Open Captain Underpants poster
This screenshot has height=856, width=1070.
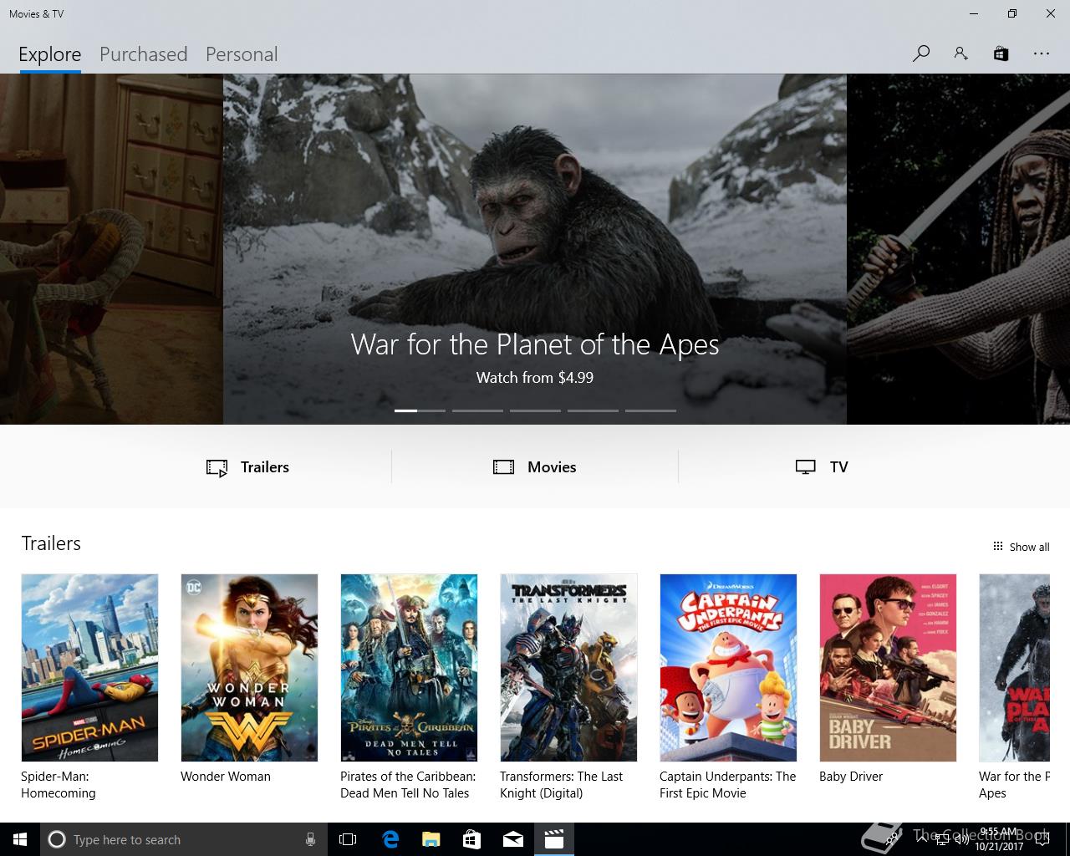tap(728, 668)
